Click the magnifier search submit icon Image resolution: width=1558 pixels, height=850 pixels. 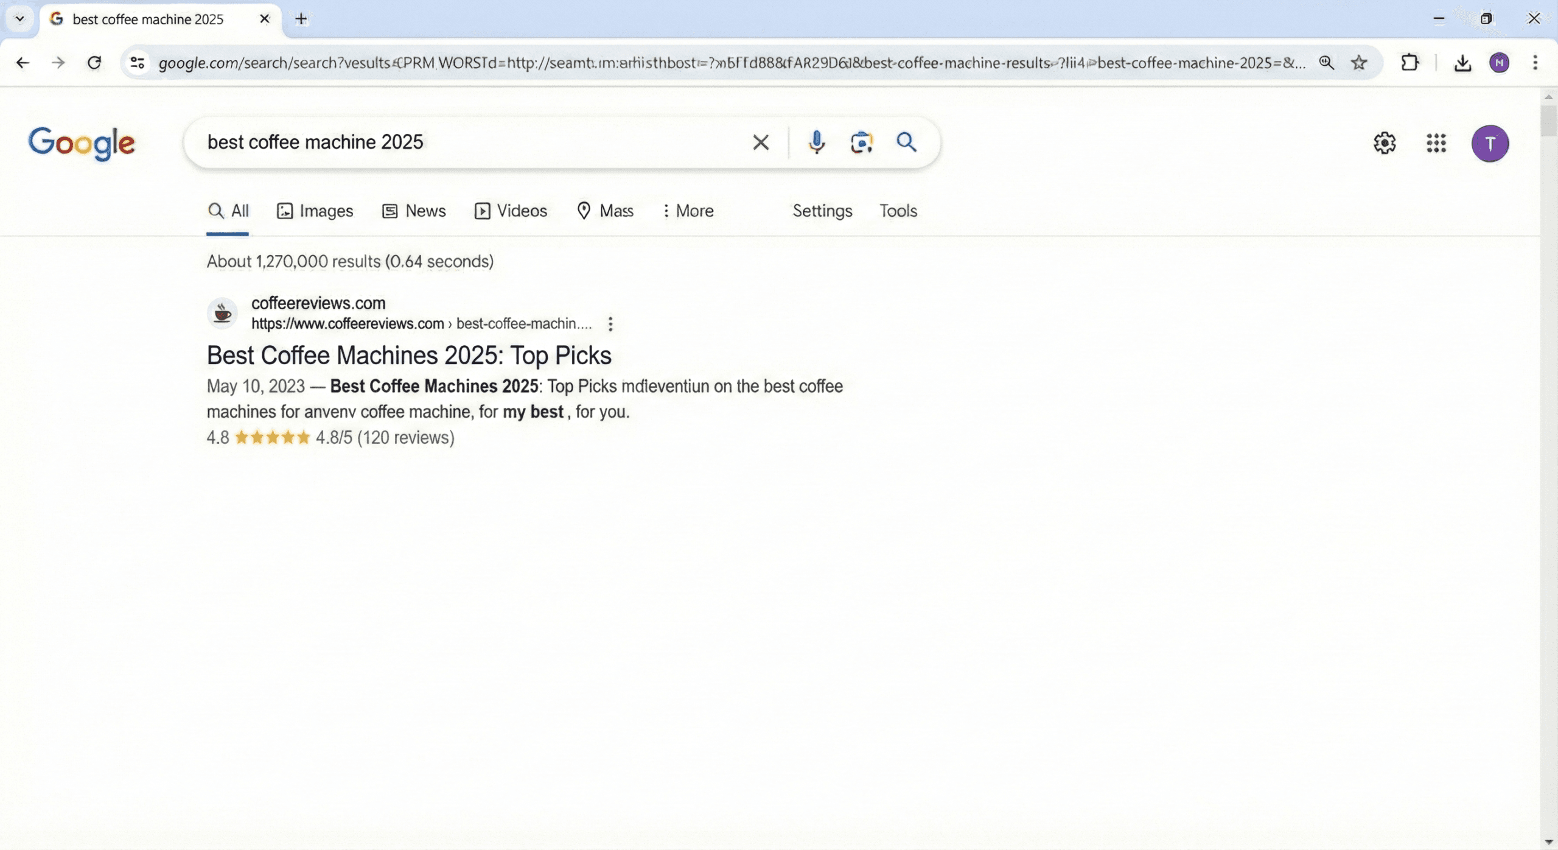pos(906,142)
